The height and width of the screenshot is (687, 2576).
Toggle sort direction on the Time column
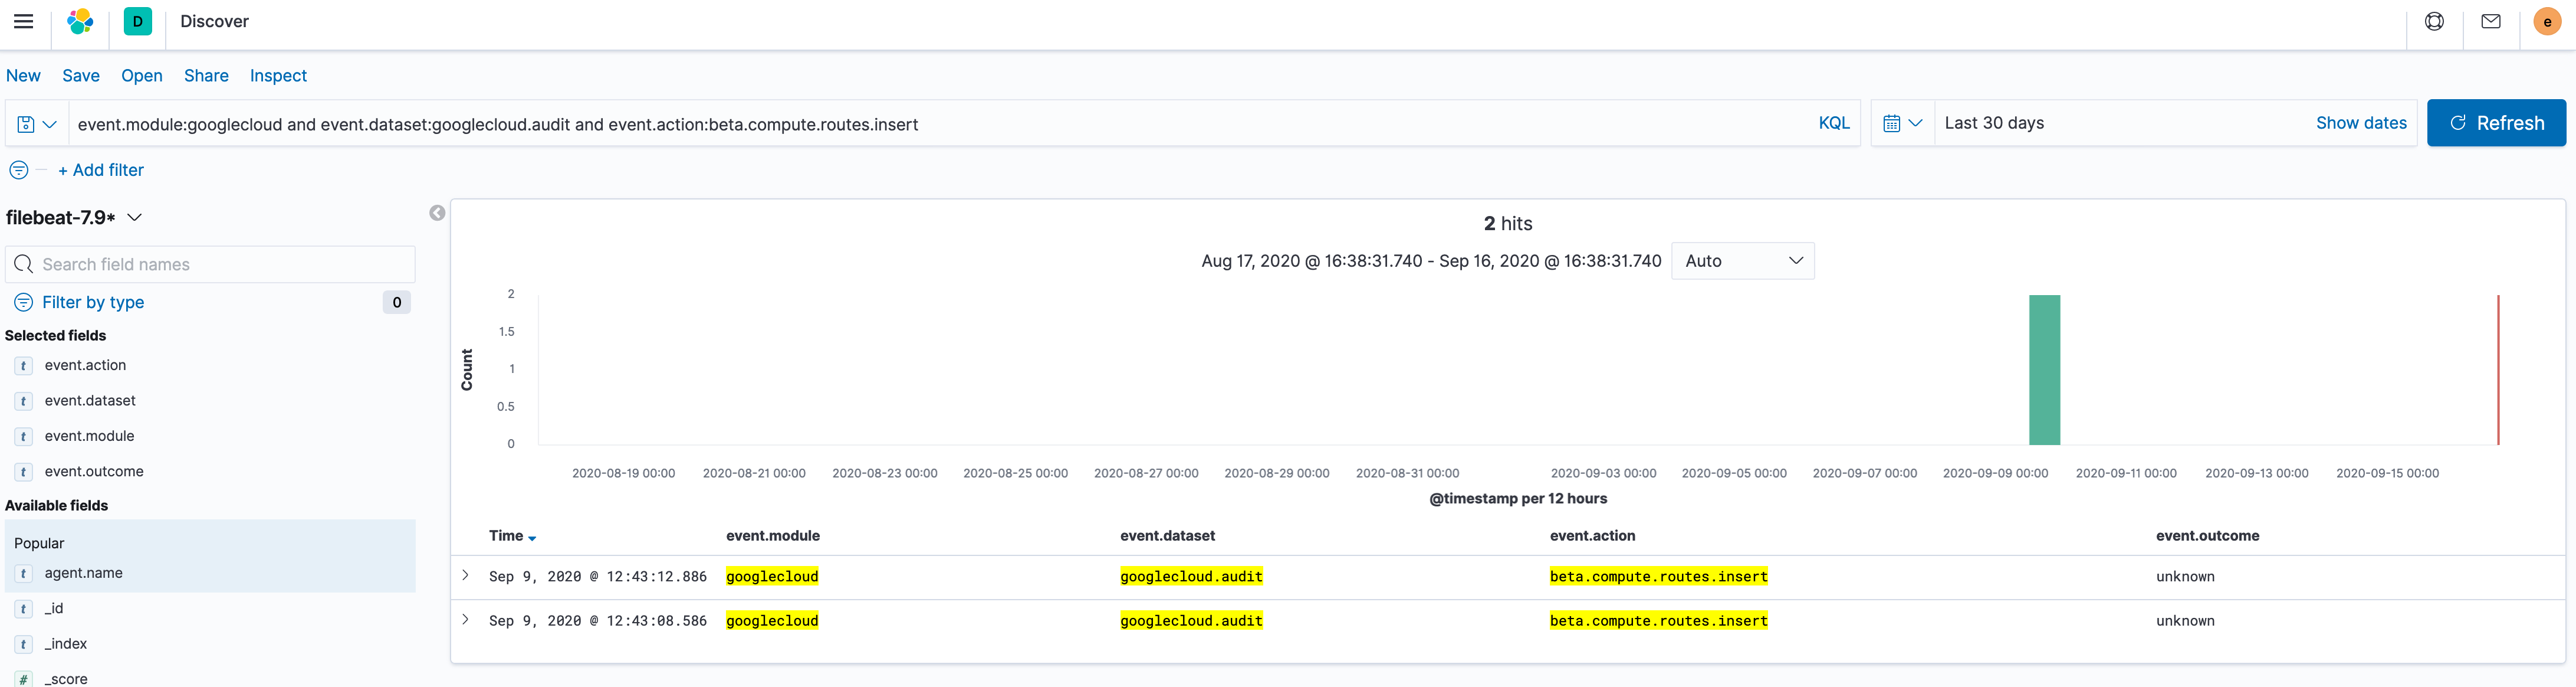point(531,536)
